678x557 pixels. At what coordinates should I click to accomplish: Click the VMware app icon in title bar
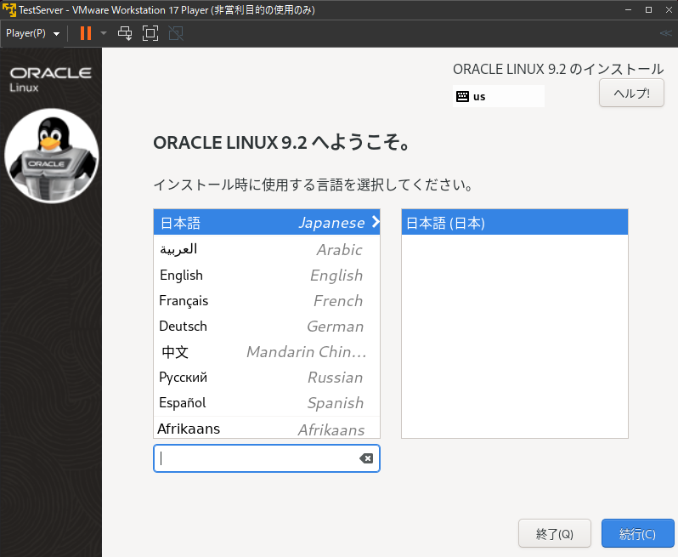click(x=9, y=9)
